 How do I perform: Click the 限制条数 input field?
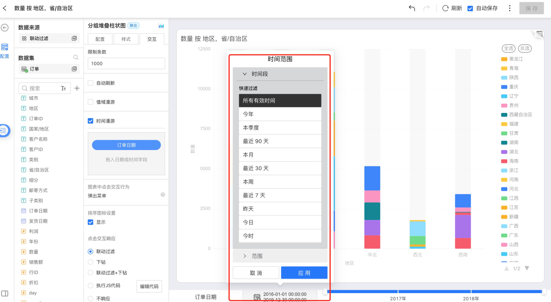click(x=126, y=64)
